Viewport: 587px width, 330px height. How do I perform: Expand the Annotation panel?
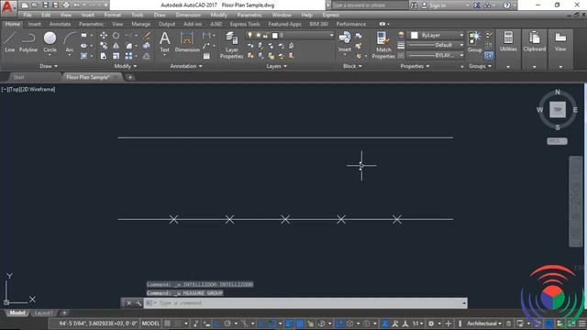pyautogui.click(x=186, y=66)
